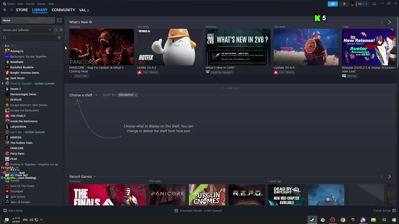Switch to the STORE tab
This screenshot has height=224, width=399.
(x=22, y=10)
